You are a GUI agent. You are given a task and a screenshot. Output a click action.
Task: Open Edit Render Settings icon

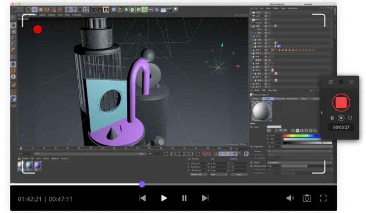tap(106, 10)
